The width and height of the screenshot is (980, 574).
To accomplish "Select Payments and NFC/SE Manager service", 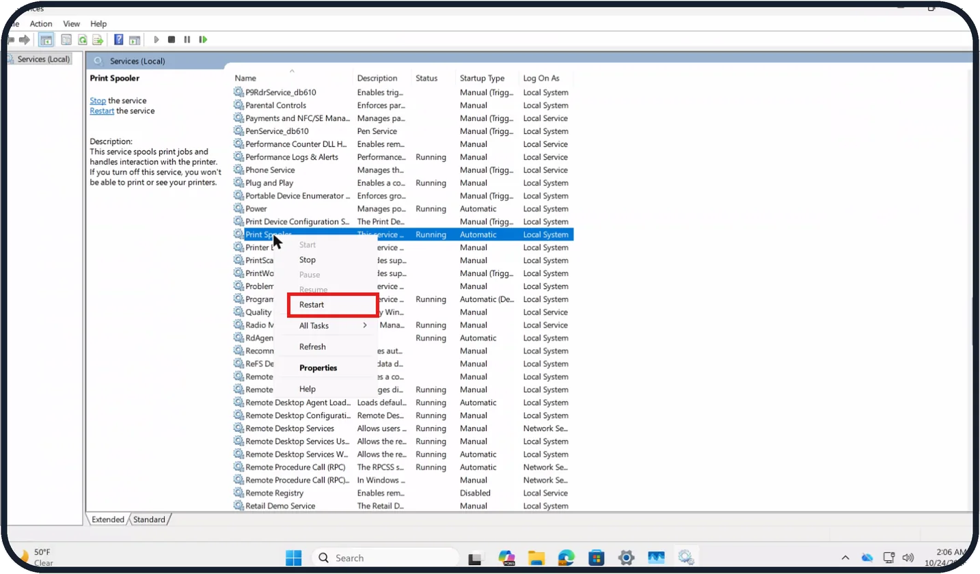I will pyautogui.click(x=403, y=118).
